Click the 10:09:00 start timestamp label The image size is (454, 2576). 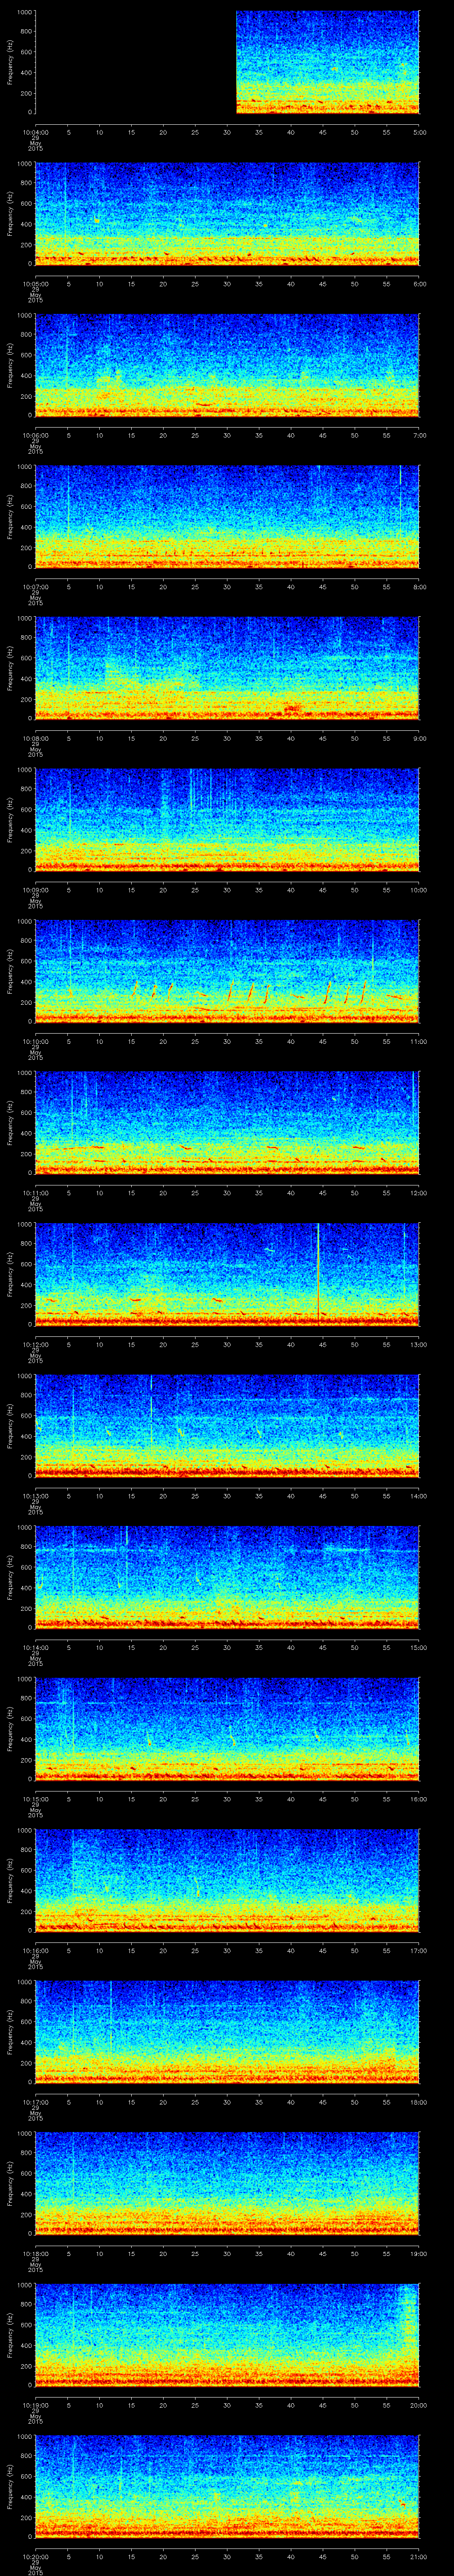click(35, 890)
